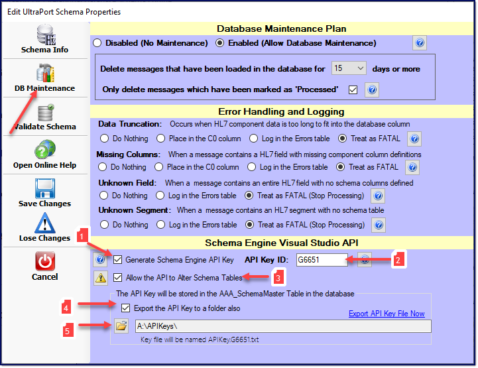This screenshot has height=368, width=478.
Task: Click the Validate Schema label
Action: point(45,127)
